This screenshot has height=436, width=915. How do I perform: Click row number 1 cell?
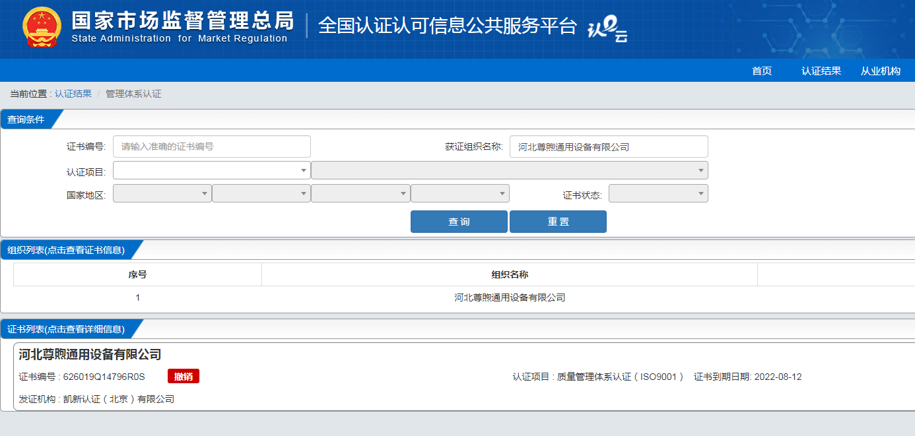click(137, 297)
